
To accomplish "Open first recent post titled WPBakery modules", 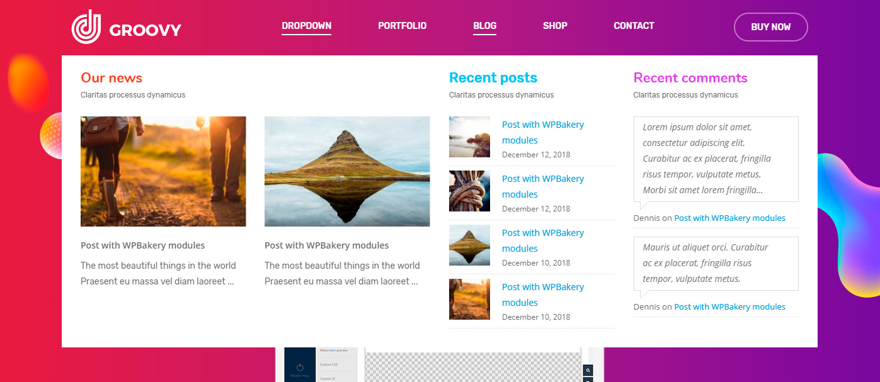I will [542, 132].
